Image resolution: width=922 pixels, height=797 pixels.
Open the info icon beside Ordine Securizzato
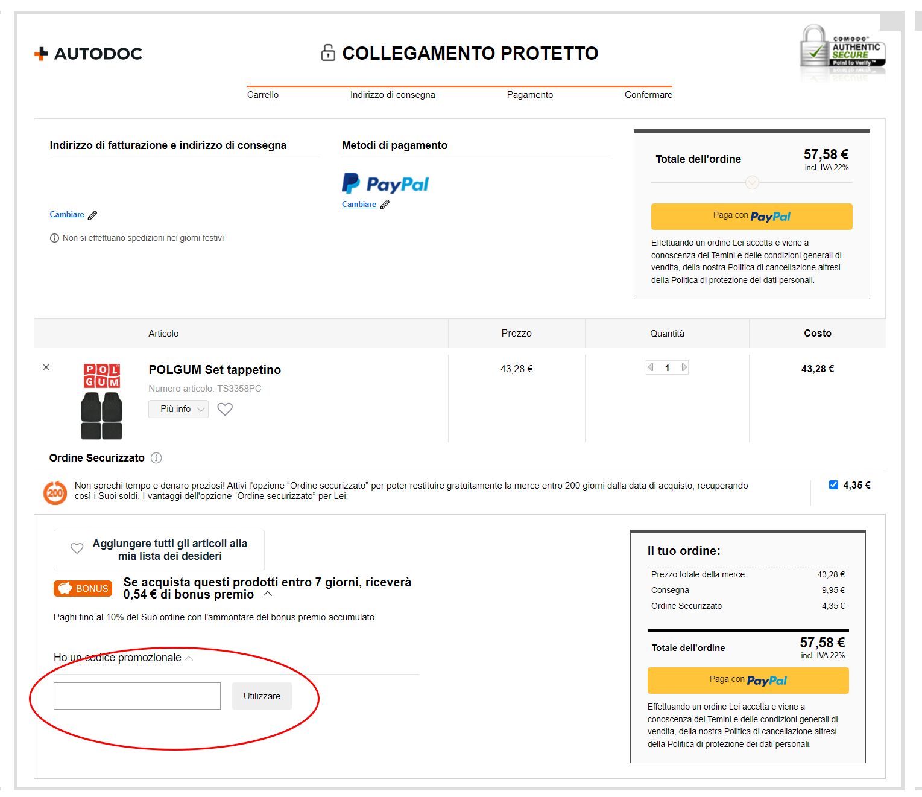(156, 458)
